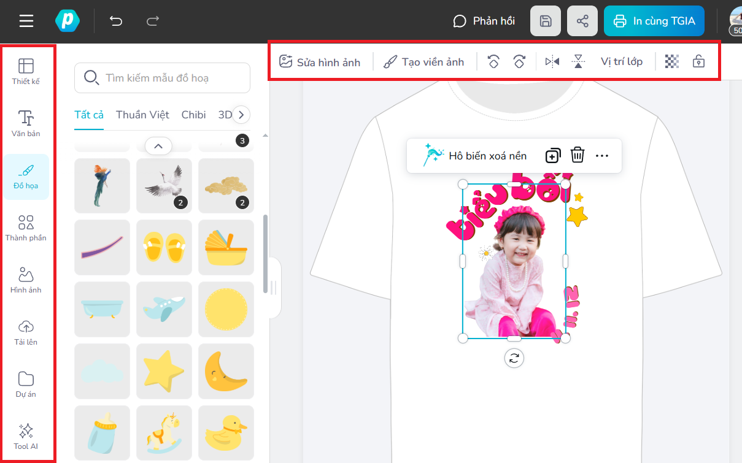The width and height of the screenshot is (742, 463).
Task: Flip the image vertically
Action: [578, 61]
